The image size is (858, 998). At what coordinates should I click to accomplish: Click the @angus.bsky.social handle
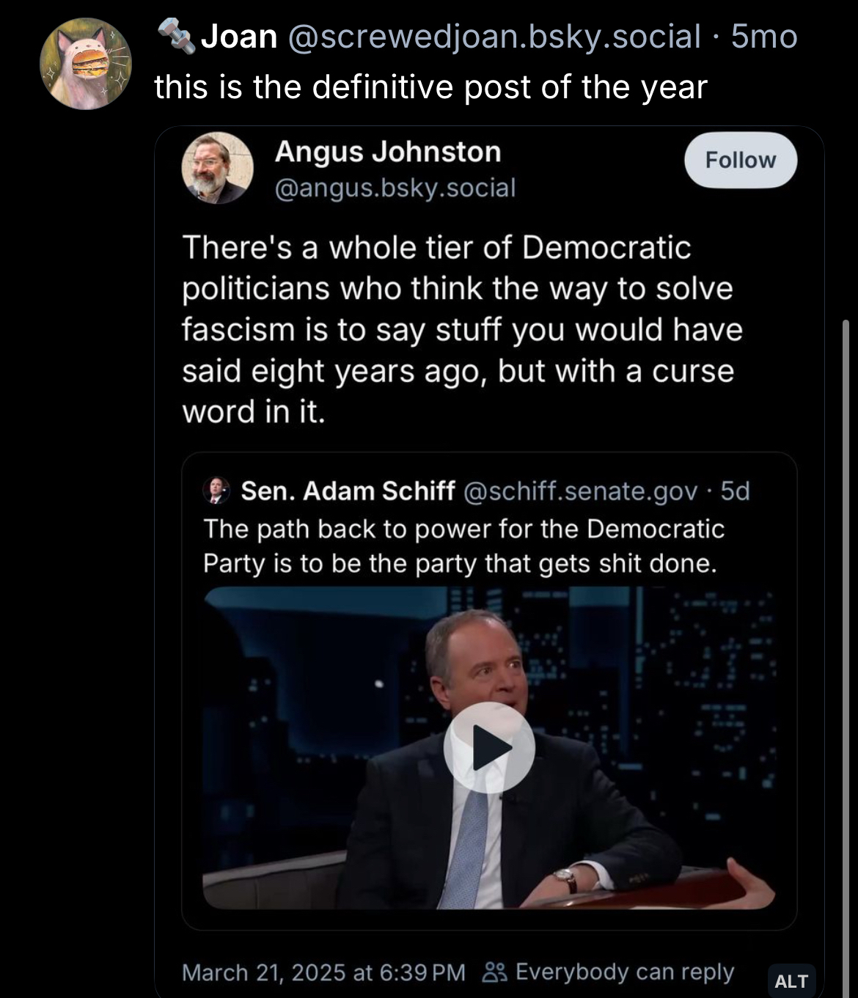pyautogui.click(x=395, y=188)
